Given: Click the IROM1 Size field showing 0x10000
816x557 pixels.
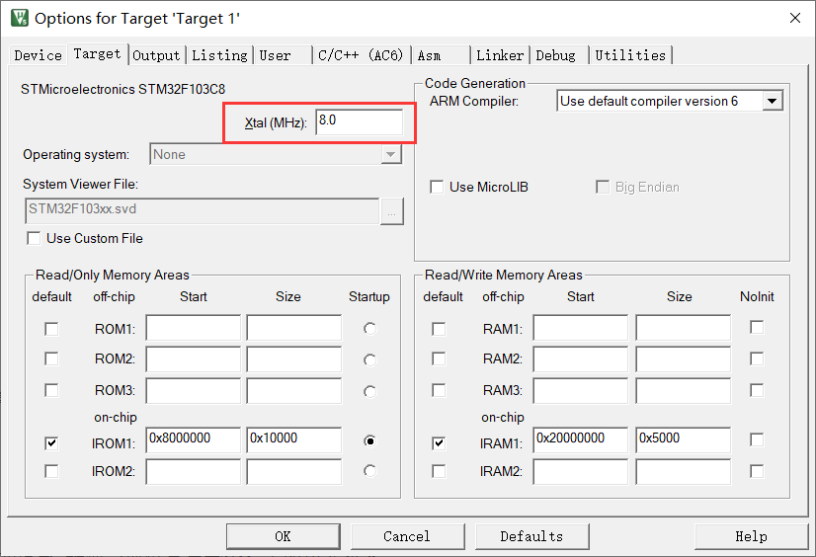Looking at the screenshot, I should (294, 440).
